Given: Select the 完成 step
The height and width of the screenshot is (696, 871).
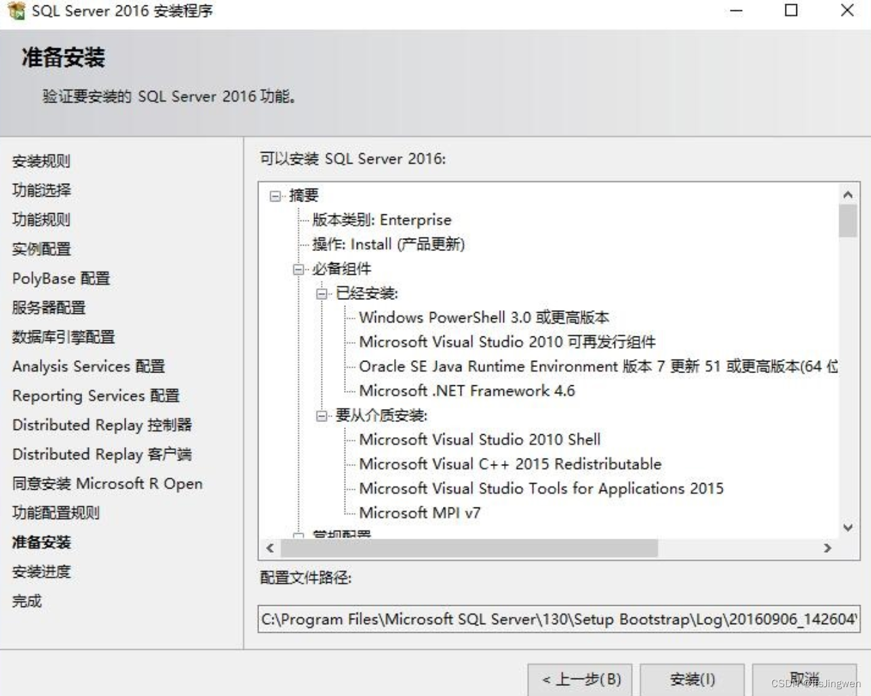Looking at the screenshot, I should (x=27, y=601).
